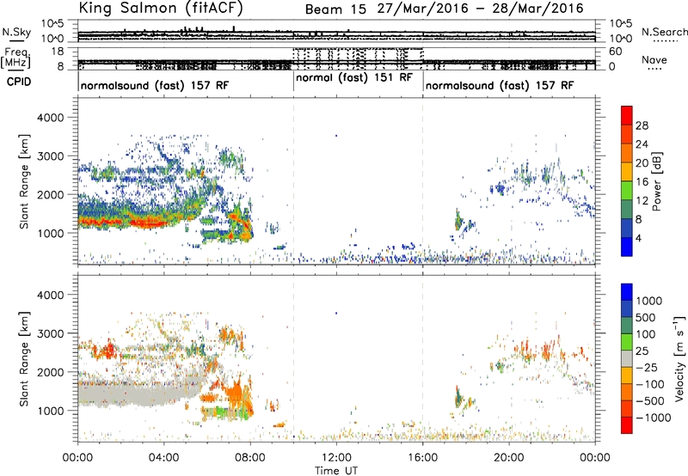Click the '20:00' time axis tick label
The image size is (688, 476).
tap(509, 458)
